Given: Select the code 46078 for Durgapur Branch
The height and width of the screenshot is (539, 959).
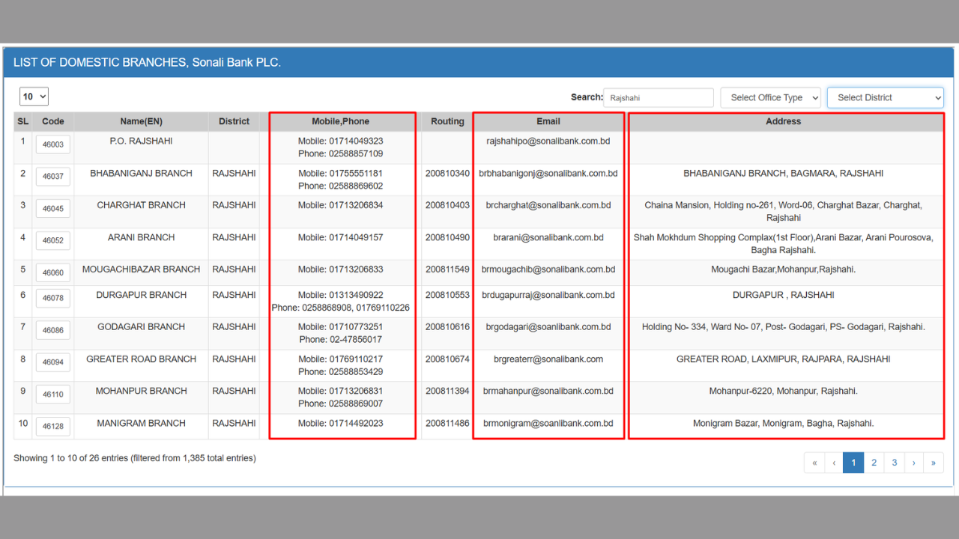Looking at the screenshot, I should [53, 298].
